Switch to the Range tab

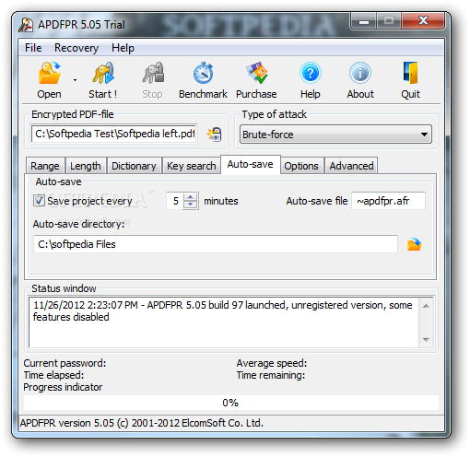[x=45, y=166]
